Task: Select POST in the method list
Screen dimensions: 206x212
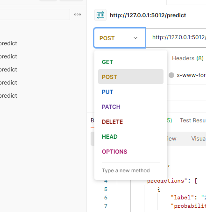Action: (x=131, y=77)
